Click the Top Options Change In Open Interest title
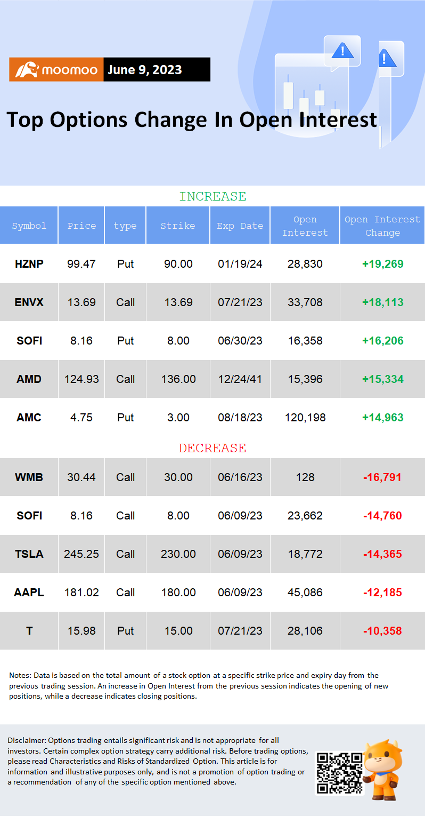 click(x=192, y=119)
